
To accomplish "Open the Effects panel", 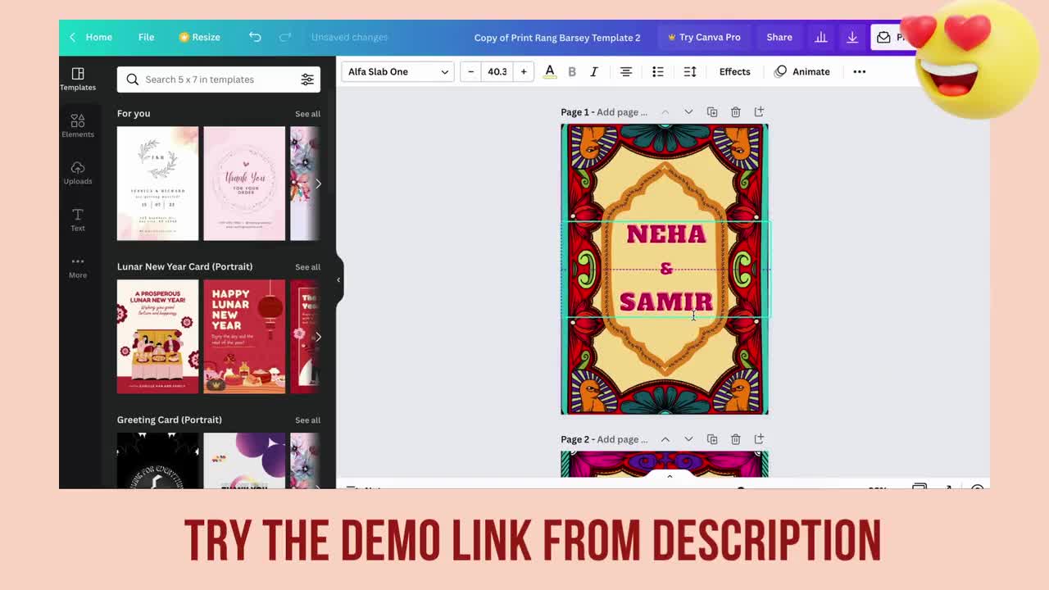I will 734,71.
